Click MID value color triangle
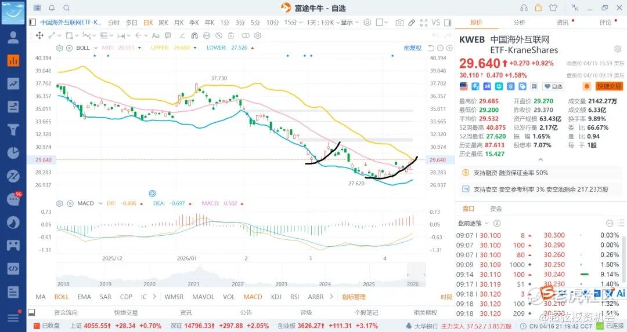This screenshot has height=332, width=627. [139, 48]
